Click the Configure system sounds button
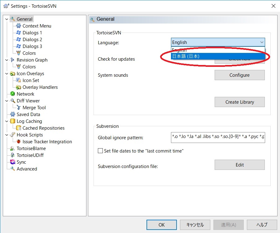 coord(239,75)
